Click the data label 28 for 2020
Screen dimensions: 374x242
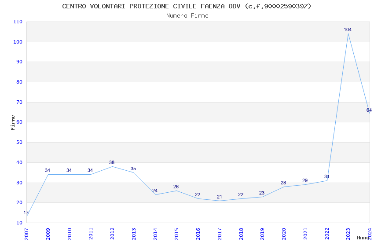283,183
